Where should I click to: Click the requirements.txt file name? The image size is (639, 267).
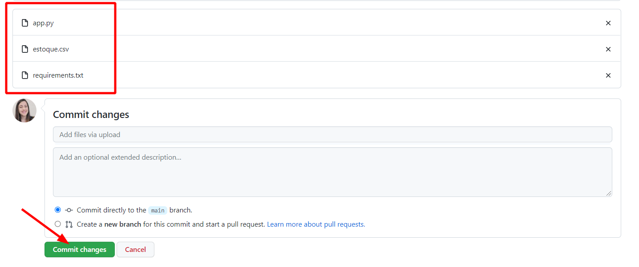58,75
